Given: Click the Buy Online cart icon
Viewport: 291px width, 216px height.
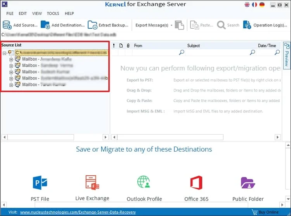Looking at the screenshot, I should coord(255,212).
